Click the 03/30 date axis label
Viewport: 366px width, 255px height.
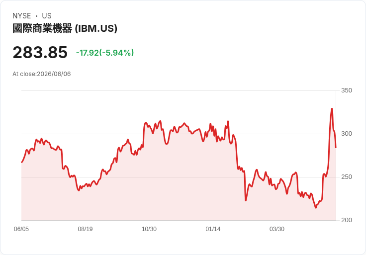[277, 229]
